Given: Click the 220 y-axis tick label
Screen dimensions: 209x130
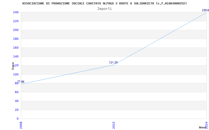Looking at the screenshot, I should point(16,21).
